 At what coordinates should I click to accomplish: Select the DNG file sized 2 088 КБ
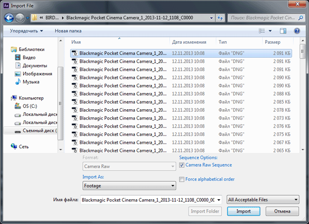pos(181,94)
